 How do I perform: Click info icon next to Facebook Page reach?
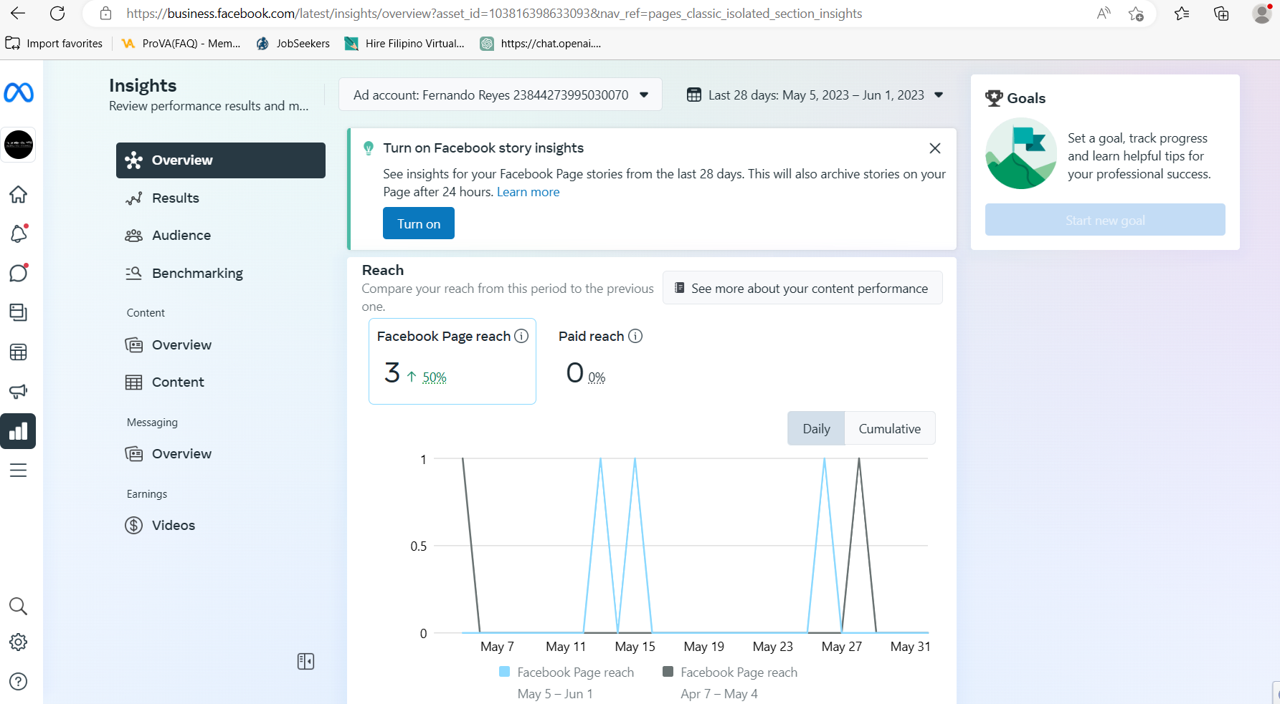[522, 336]
